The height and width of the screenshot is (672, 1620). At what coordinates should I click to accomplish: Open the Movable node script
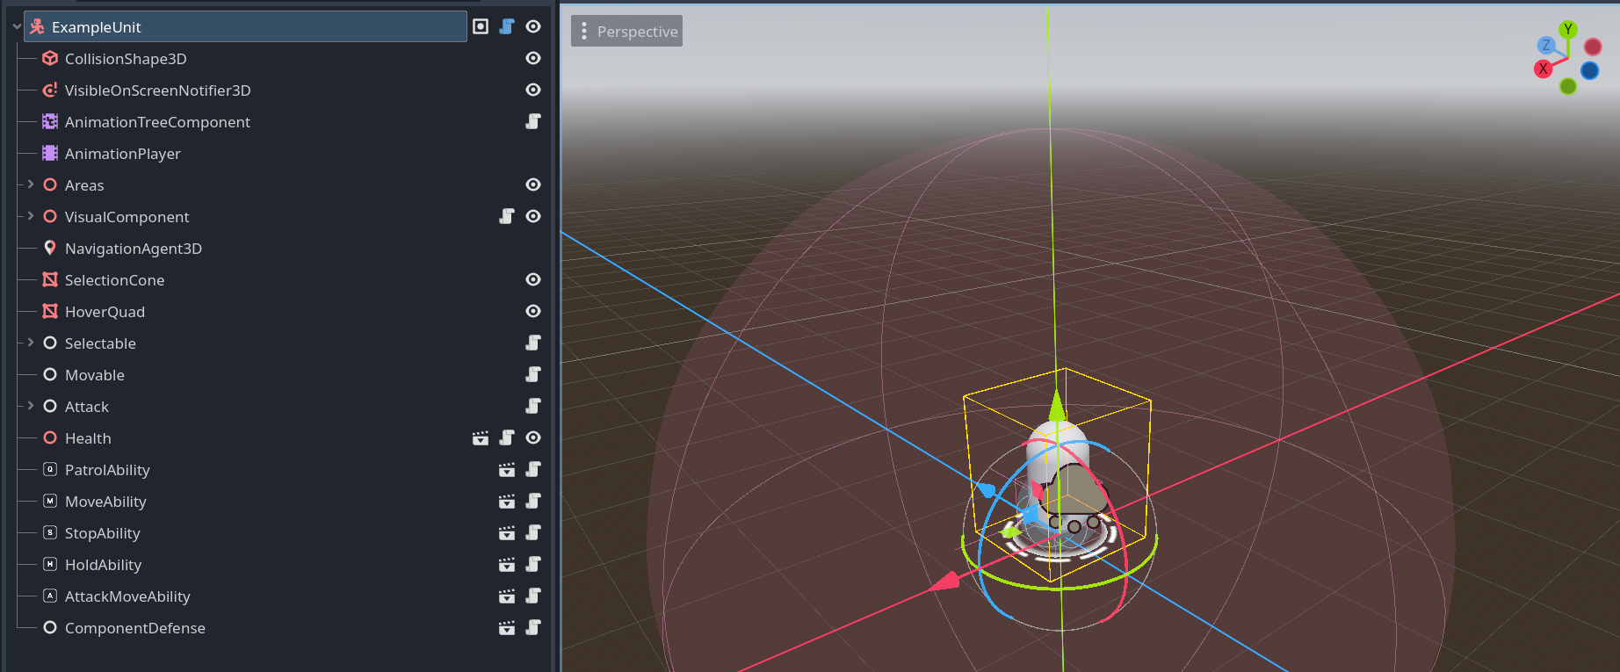(x=533, y=374)
